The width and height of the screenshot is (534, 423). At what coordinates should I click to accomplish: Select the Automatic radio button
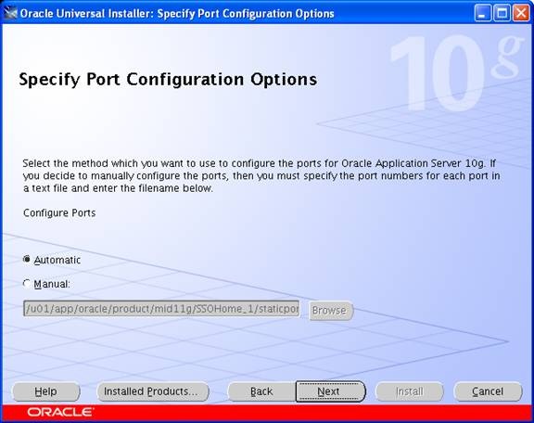click(x=27, y=260)
